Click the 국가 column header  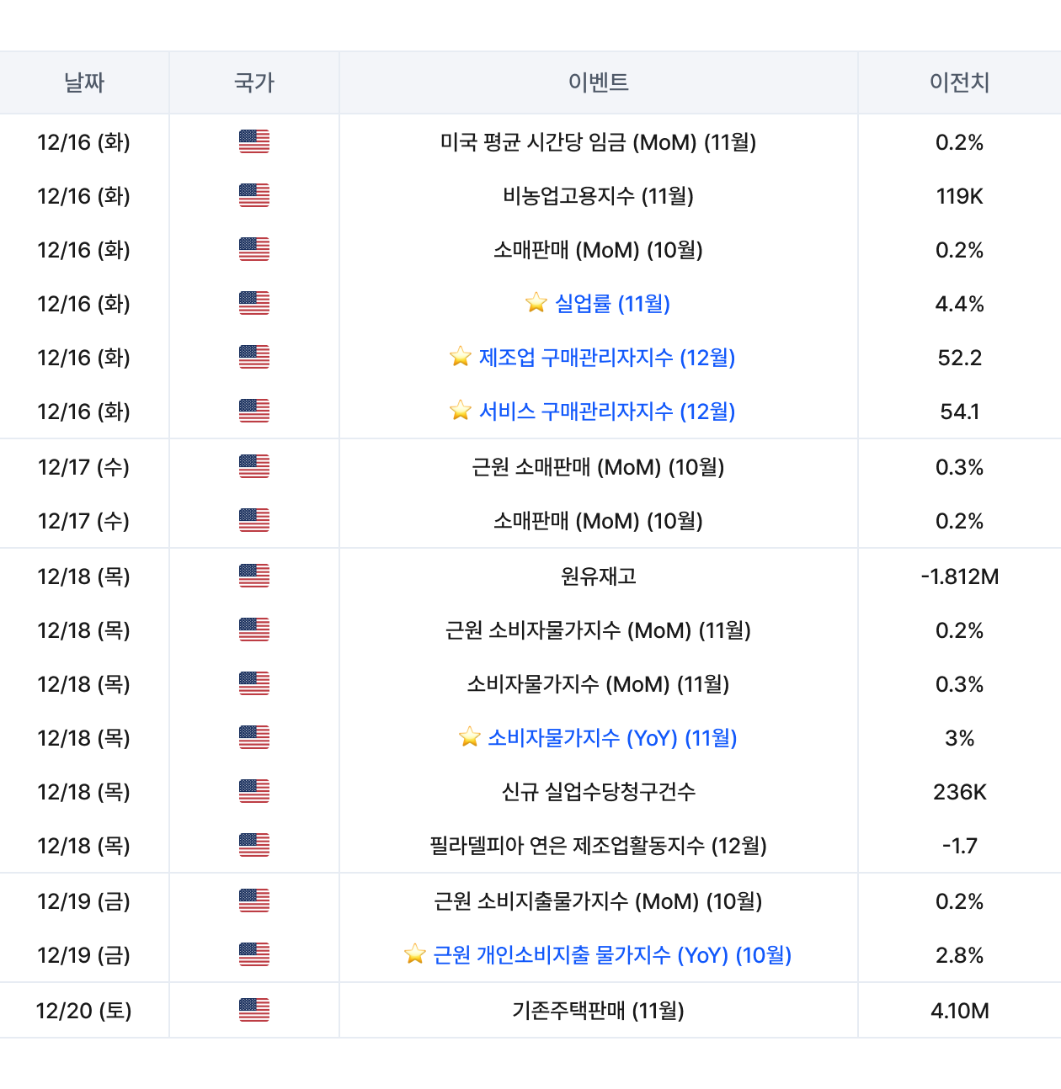tap(253, 82)
